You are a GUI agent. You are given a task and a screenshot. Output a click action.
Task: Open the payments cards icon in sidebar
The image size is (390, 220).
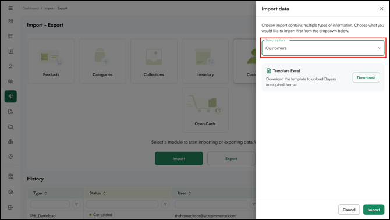click(10, 81)
